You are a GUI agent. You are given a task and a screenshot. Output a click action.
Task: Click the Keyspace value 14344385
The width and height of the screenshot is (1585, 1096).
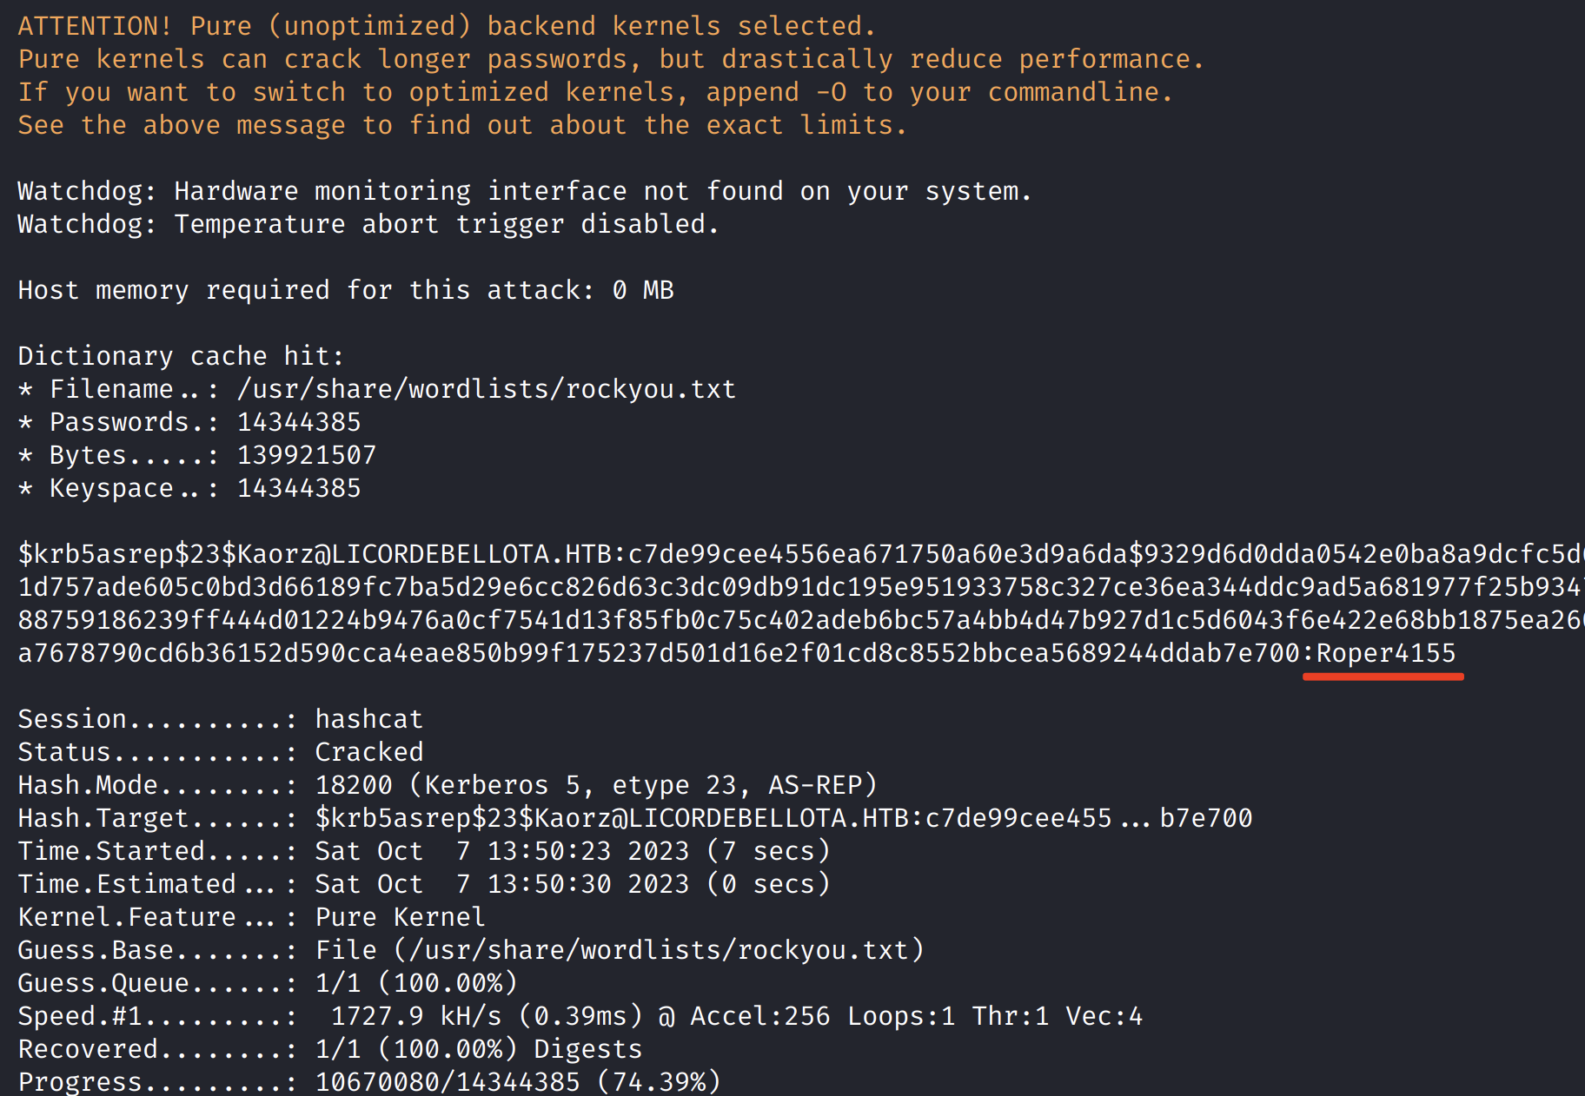coord(299,488)
